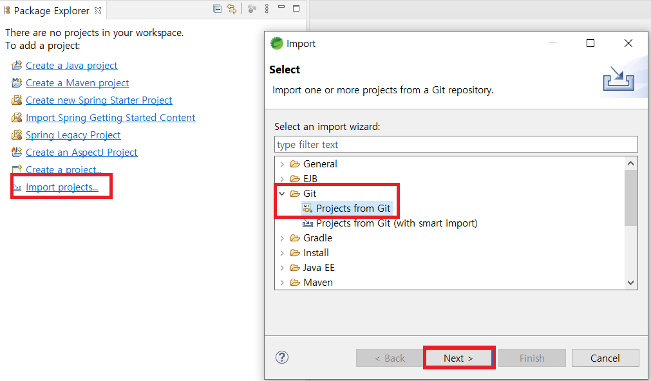651x381 pixels.
Task: Click the Create a Java project icon
Action: click(x=17, y=65)
